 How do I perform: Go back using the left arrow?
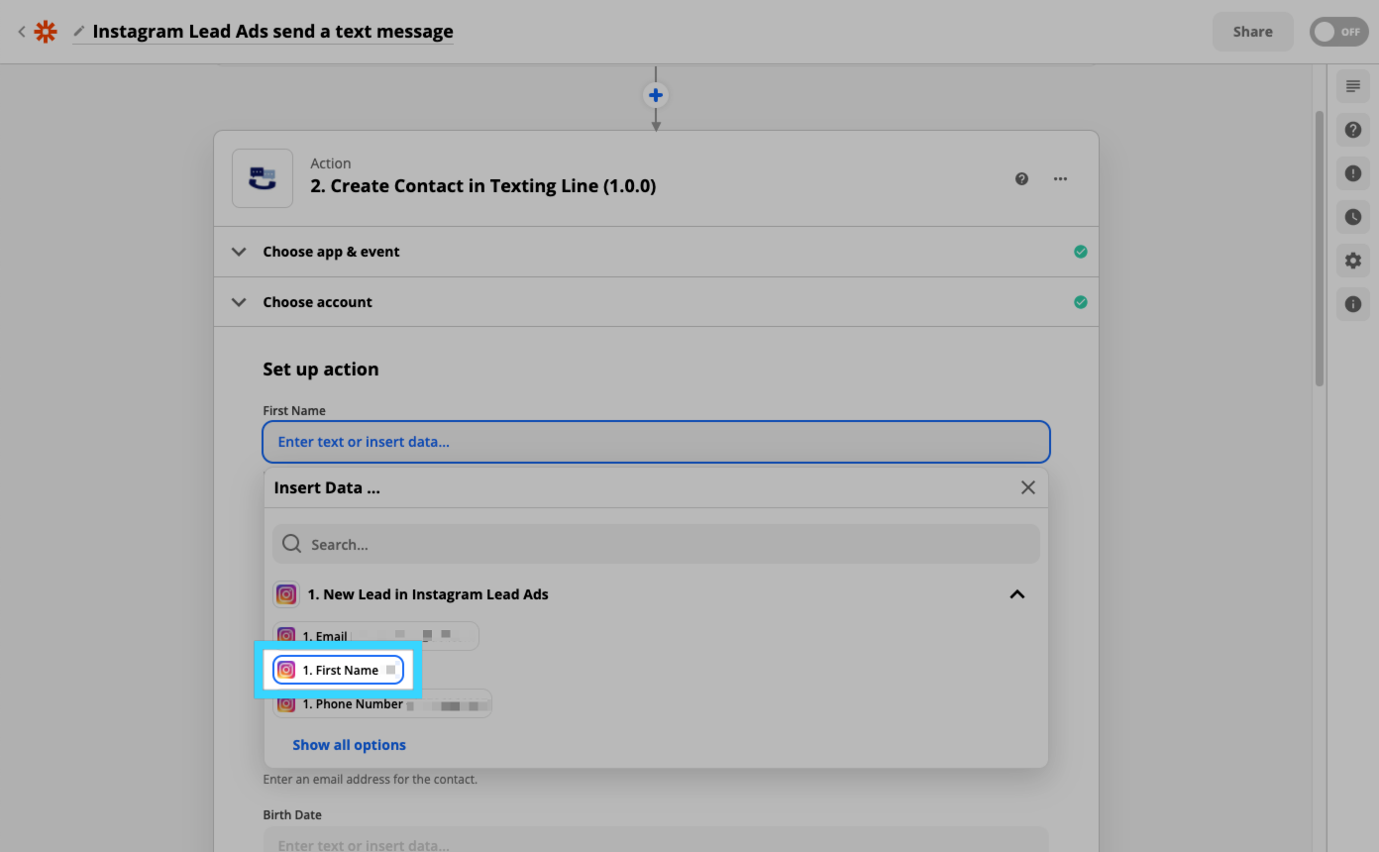[x=21, y=32]
